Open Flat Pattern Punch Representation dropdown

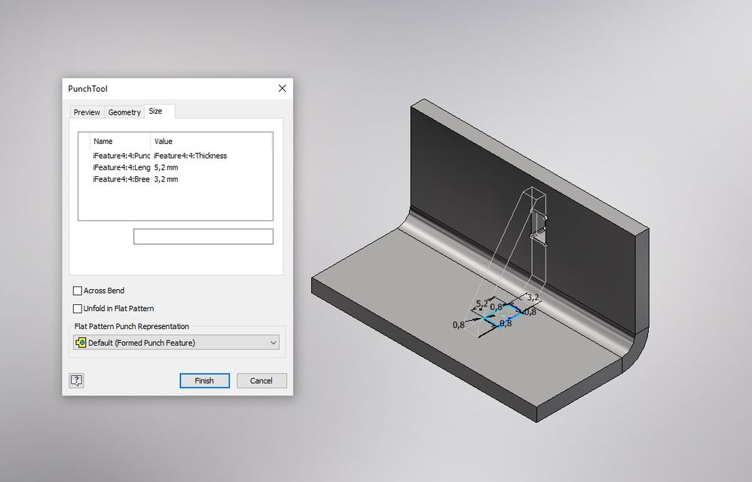(176, 343)
